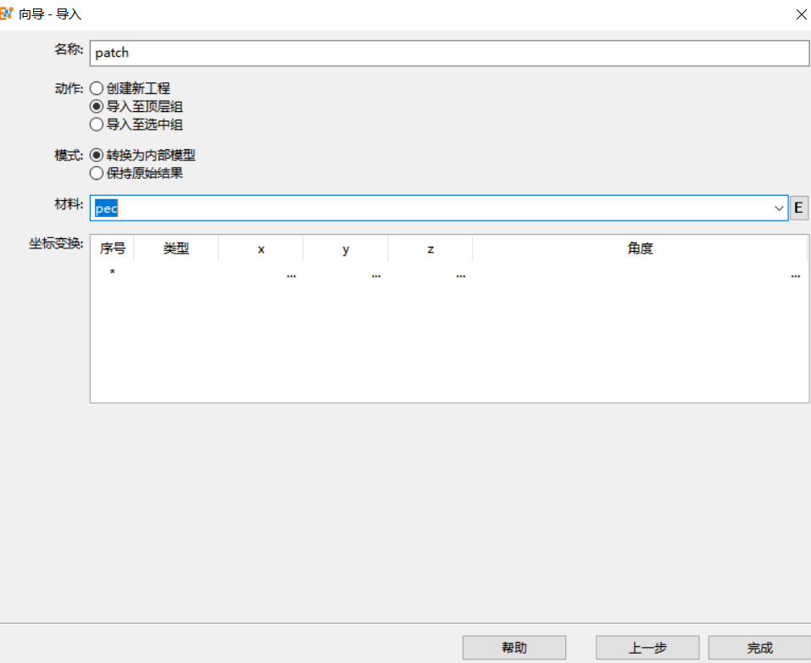Image resolution: width=811 pixels, height=663 pixels.
Task: Open the ellipsis in x cell
Action: coord(292,276)
